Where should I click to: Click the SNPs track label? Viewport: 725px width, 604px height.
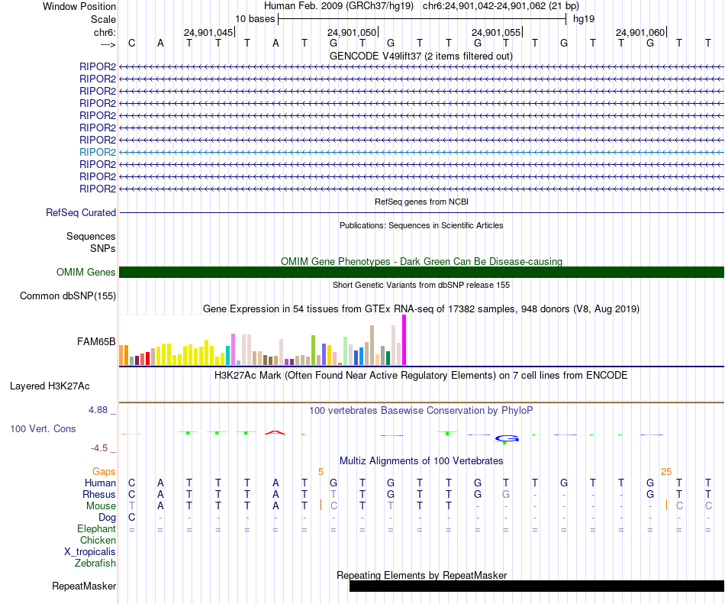tap(103, 248)
